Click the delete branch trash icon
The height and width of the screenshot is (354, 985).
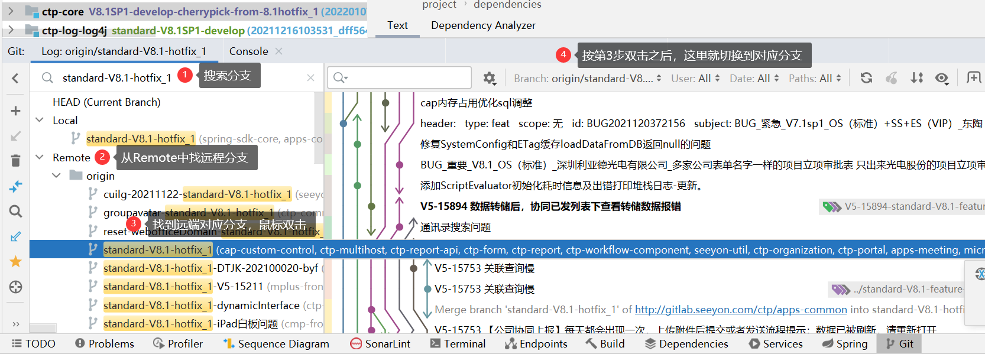point(16,161)
